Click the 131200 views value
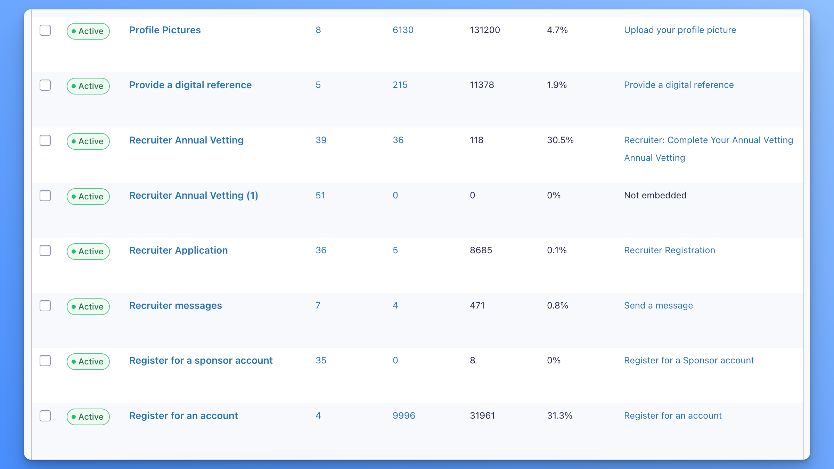This screenshot has height=469, width=834. click(x=485, y=30)
